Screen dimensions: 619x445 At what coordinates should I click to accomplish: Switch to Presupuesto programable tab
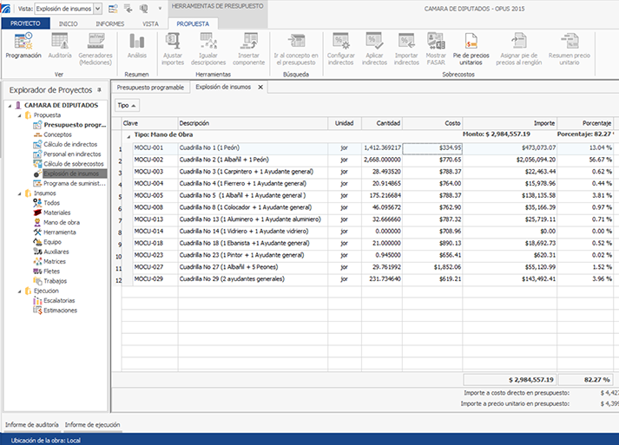(150, 87)
